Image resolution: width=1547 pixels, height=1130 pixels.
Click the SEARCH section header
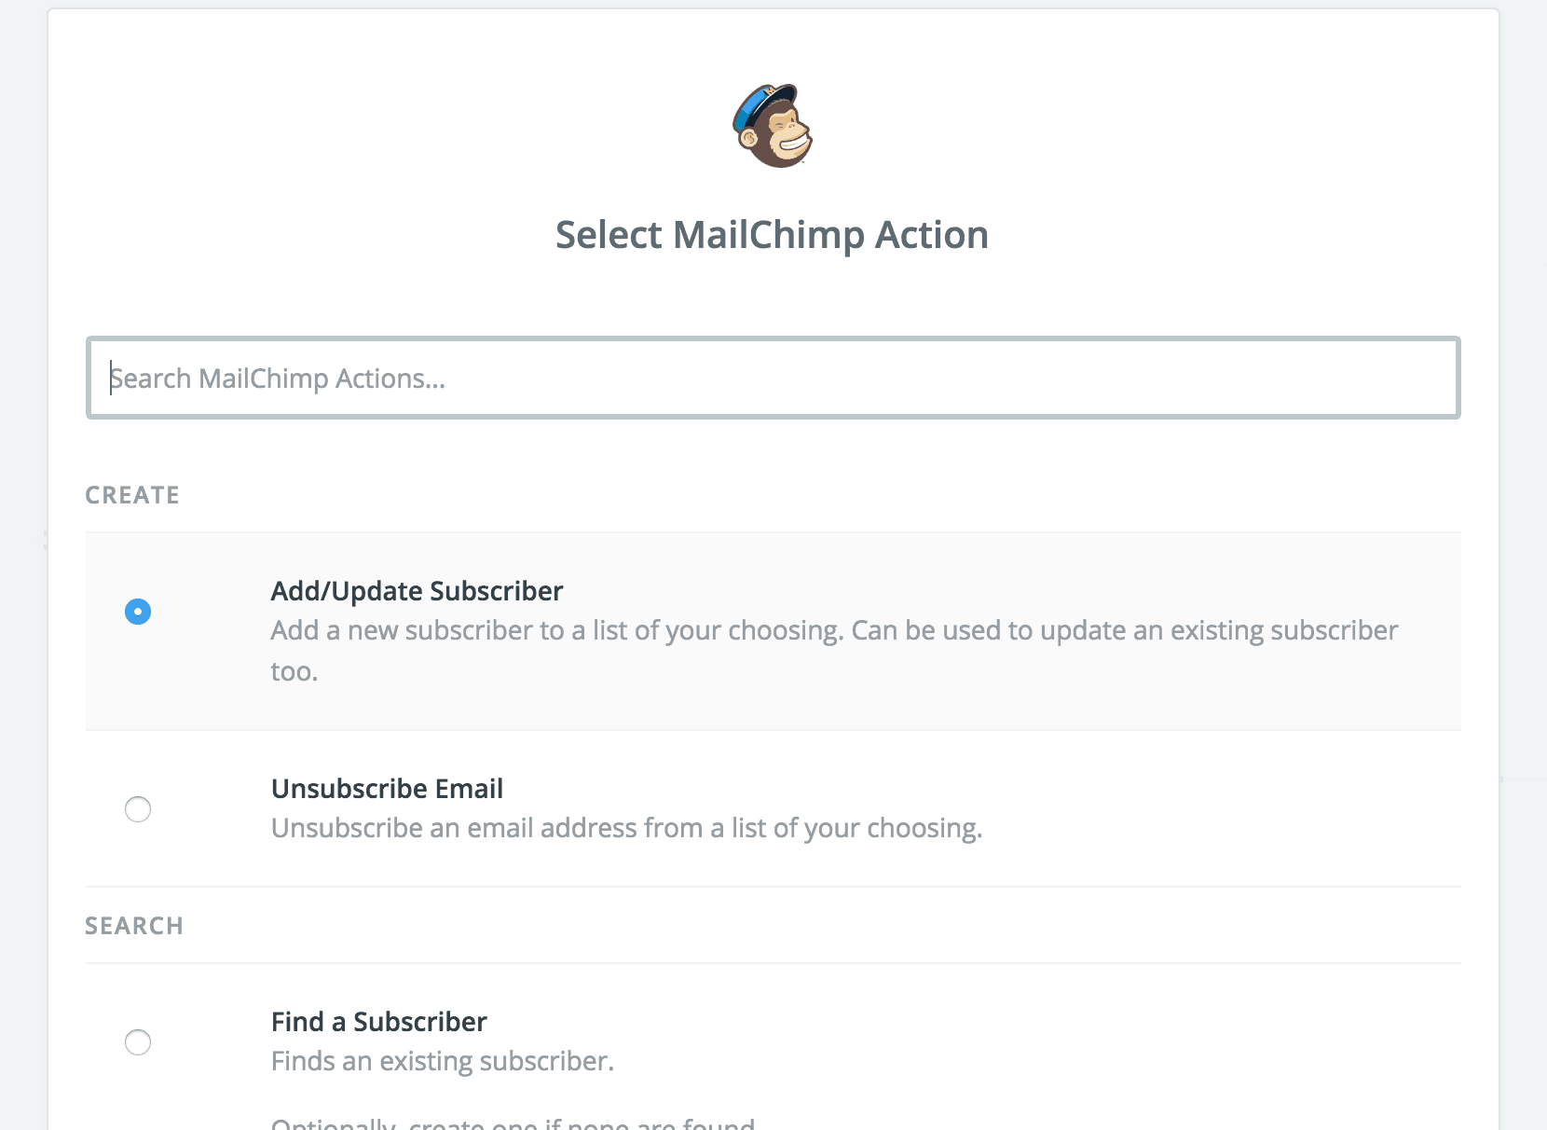coord(134,926)
